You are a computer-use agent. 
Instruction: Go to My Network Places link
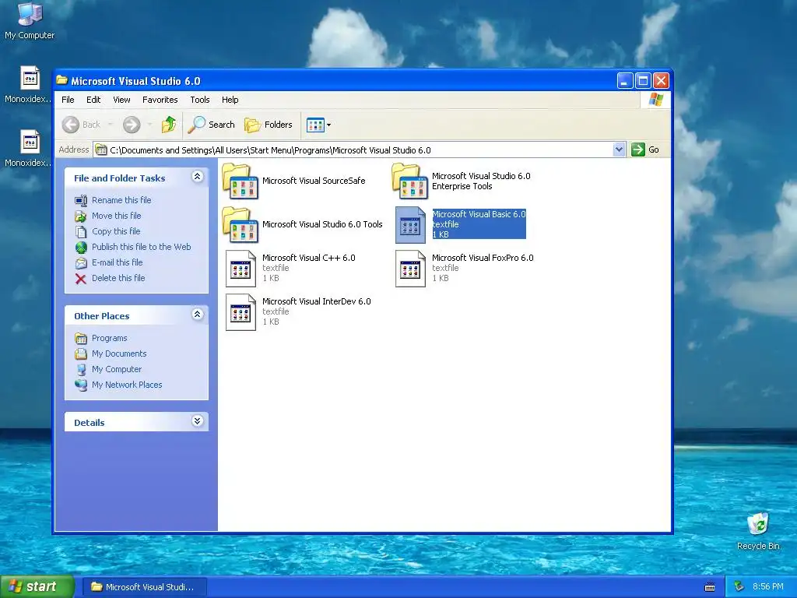(x=127, y=385)
